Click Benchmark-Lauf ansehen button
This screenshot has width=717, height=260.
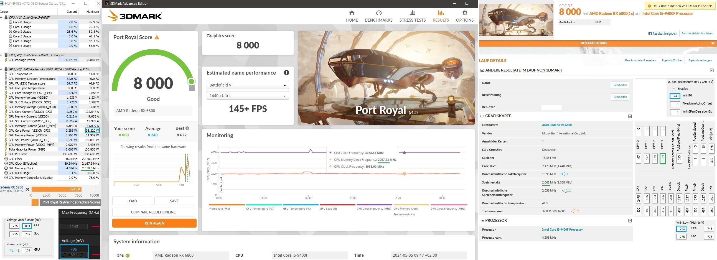(x=640, y=60)
